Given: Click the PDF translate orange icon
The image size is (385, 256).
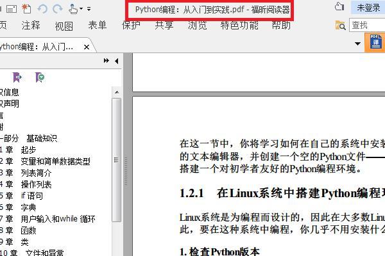Looking at the screenshot, I should (375, 42).
